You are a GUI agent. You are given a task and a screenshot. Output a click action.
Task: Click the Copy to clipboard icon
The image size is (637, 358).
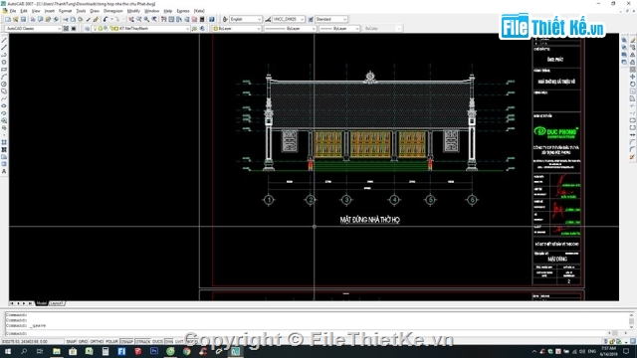(x=73, y=19)
